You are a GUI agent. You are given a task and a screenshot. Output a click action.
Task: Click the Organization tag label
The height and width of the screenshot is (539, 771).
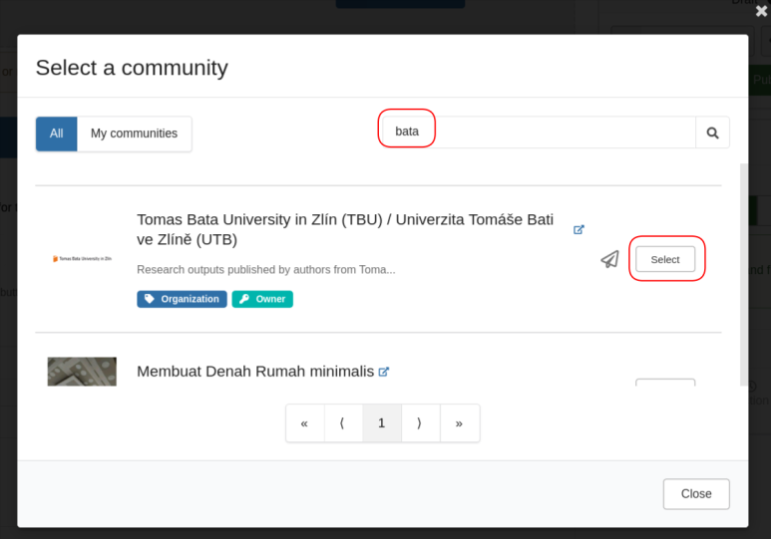[182, 299]
